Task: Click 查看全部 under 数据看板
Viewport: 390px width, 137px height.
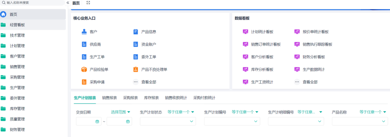Action: coord(310,82)
